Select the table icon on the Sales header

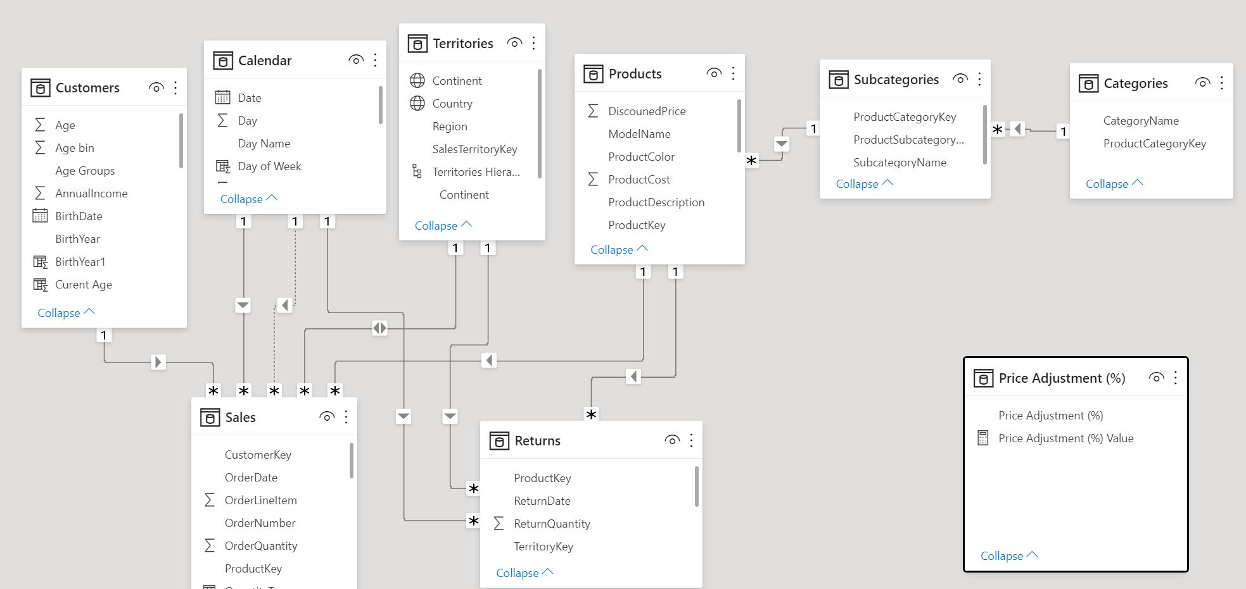[x=208, y=417]
